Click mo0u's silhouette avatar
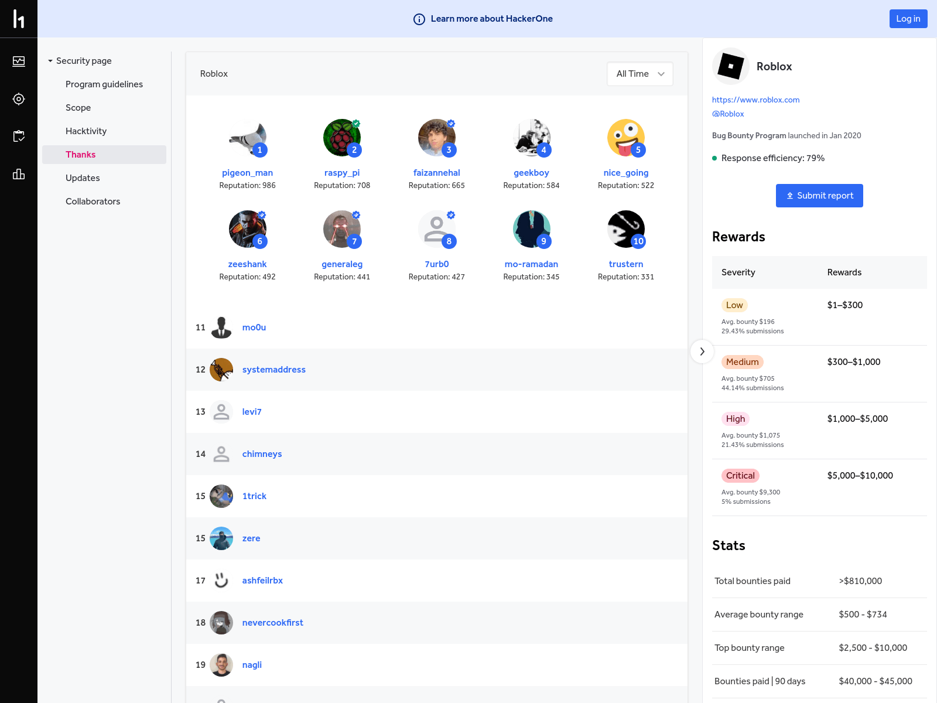Screen dimensions: 937x703 click(221, 327)
